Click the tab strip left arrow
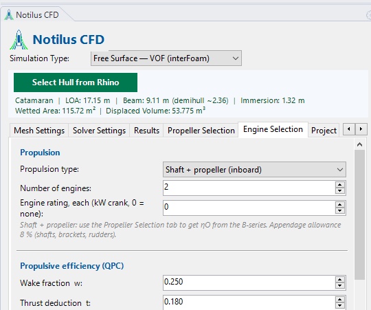Viewport: 371px width, 310px height. (x=349, y=129)
